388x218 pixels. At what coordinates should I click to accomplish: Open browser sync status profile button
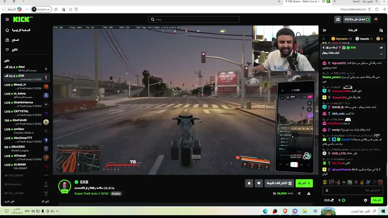coord(42,9)
